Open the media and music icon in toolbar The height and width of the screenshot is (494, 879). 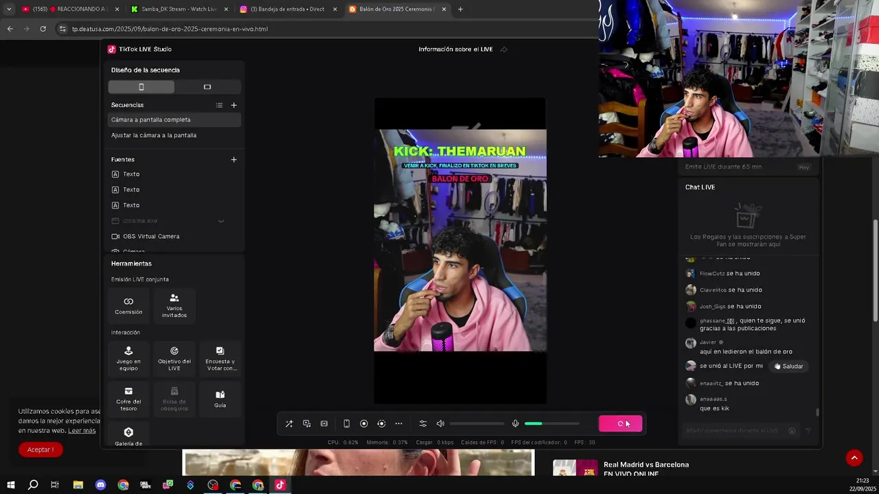click(307, 424)
